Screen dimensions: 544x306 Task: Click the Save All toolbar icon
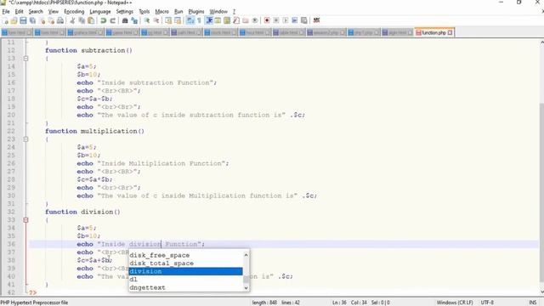coord(32,20)
